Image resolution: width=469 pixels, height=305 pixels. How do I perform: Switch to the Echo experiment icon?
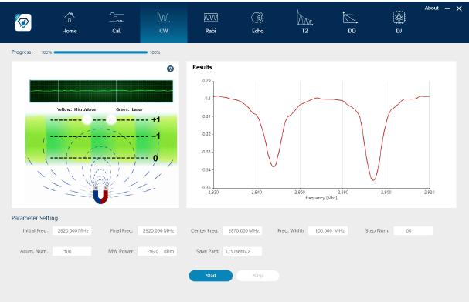point(257,18)
